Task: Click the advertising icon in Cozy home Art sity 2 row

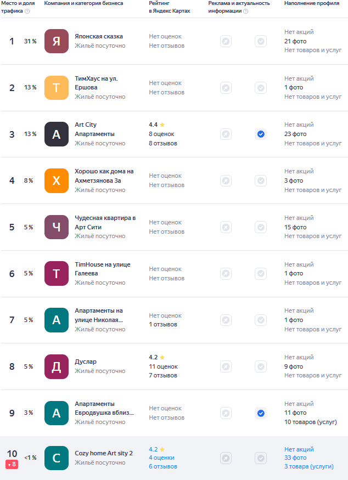Action: [226, 458]
